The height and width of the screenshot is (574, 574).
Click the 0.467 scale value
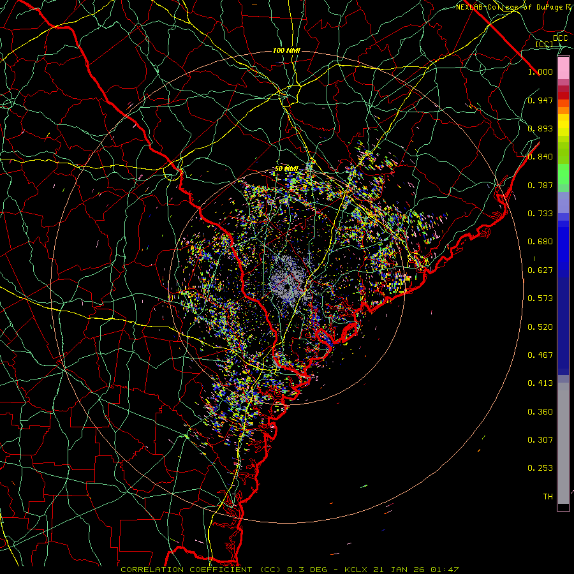[x=540, y=355]
